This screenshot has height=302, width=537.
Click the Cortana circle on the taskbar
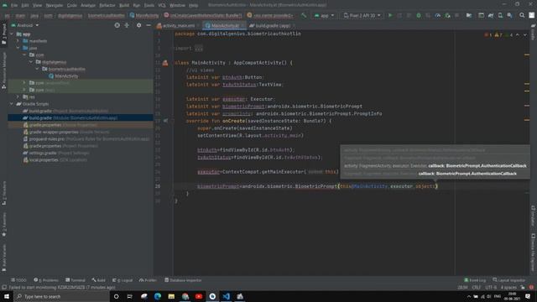click(x=116, y=296)
